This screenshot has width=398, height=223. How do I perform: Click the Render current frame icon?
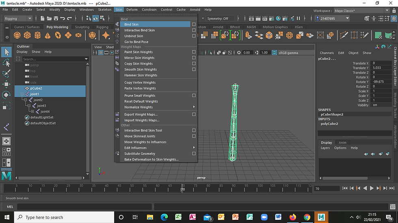(258, 18)
